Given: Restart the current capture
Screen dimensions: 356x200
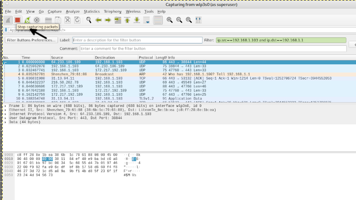Looking at the screenshot, I should [27, 20].
